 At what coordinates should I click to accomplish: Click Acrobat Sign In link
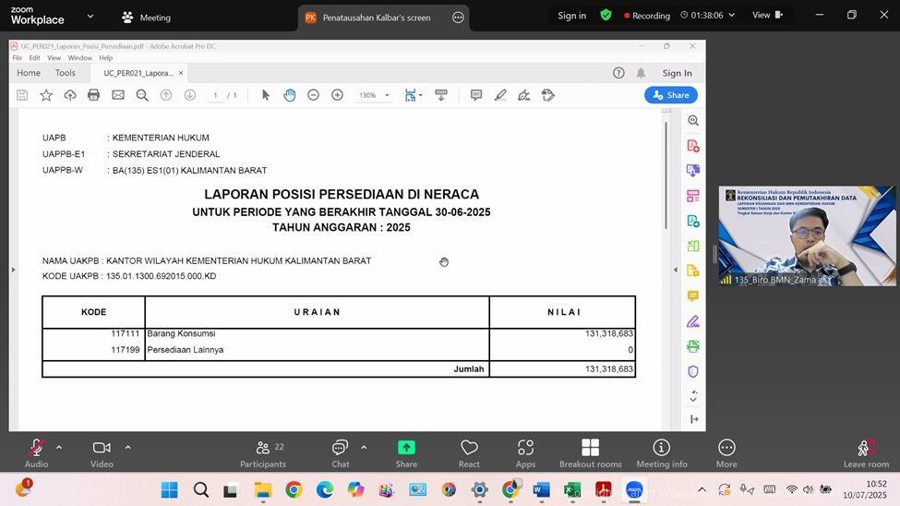[x=678, y=73]
